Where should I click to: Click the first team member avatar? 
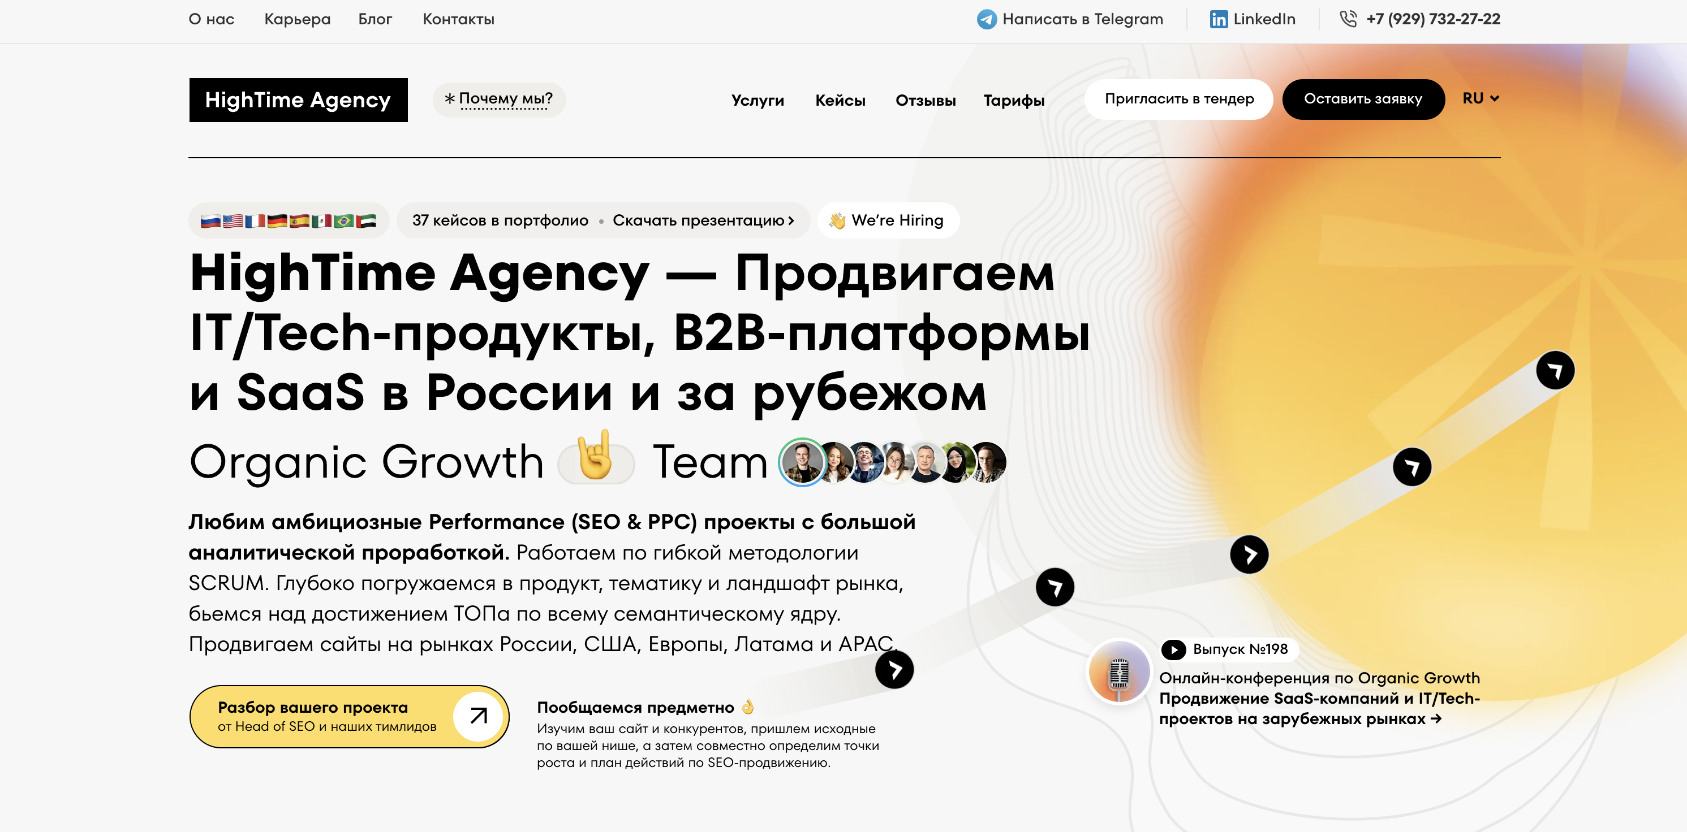pyautogui.click(x=801, y=462)
